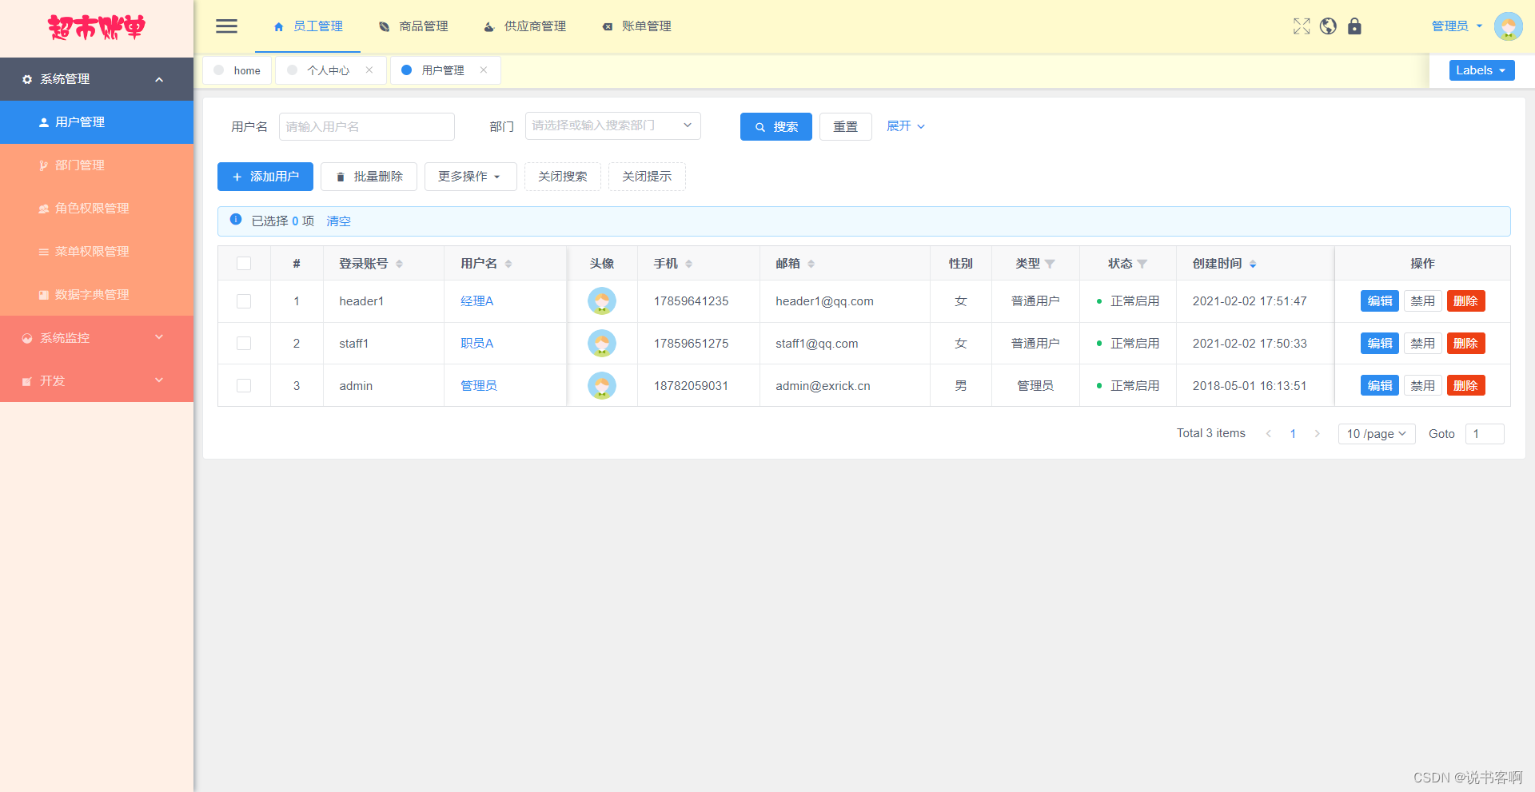Open the 部门 select dropdown
This screenshot has width=1535, height=792.
click(x=612, y=125)
